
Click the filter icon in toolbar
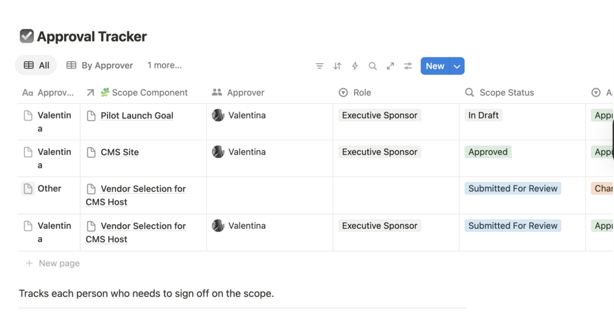[x=320, y=66]
